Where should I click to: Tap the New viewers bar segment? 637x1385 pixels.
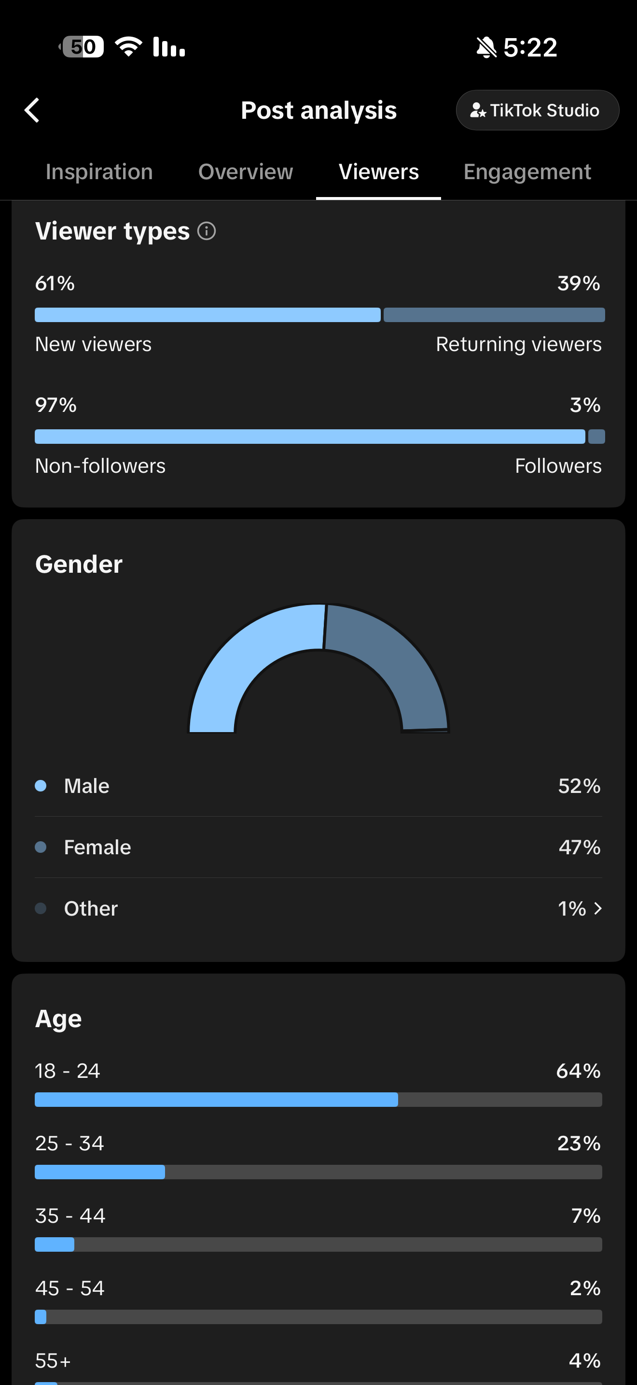(x=208, y=315)
